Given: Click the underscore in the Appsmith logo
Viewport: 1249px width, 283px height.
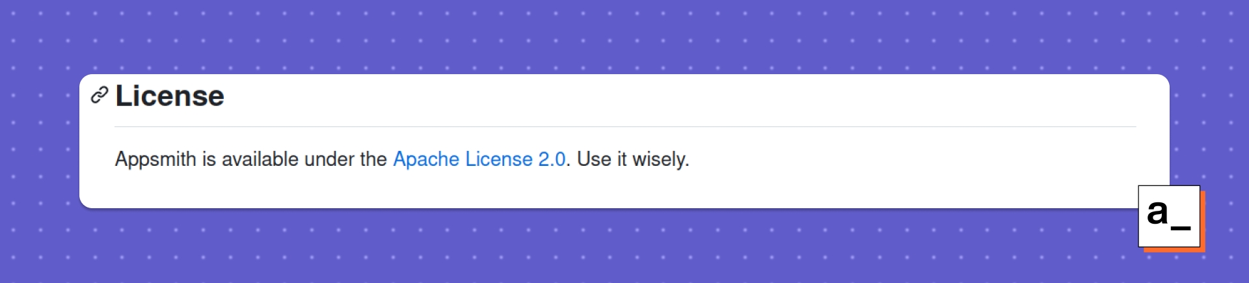Looking at the screenshot, I should [x=1181, y=228].
